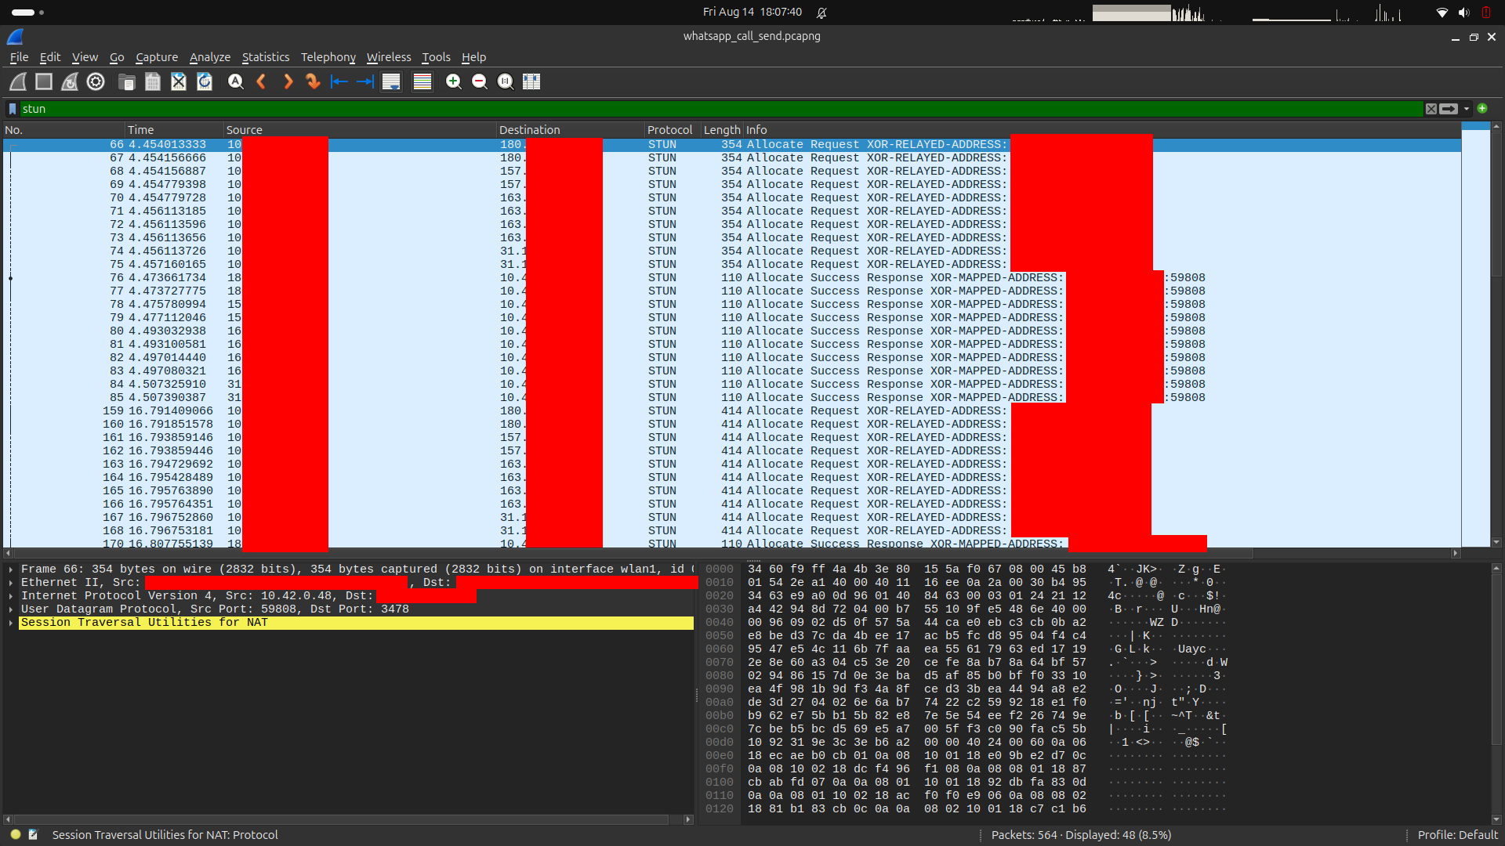Sort by the No. column header
The width and height of the screenshot is (1505, 846).
(63, 130)
